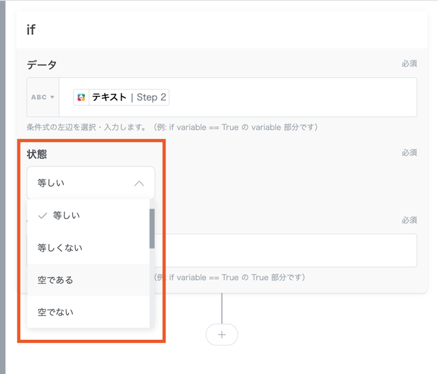Screen dimensions: 438x374
Task: Click the Slack icon in the テキスト token
Action: click(82, 97)
